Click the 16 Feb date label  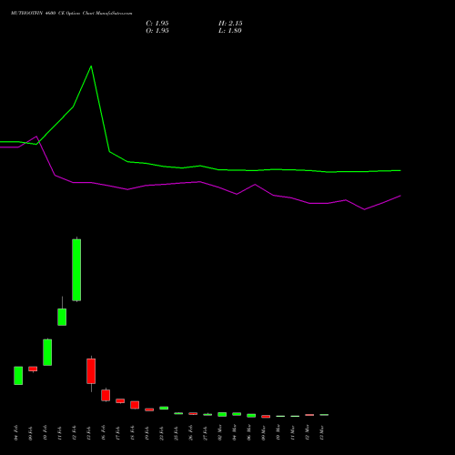[104, 433]
